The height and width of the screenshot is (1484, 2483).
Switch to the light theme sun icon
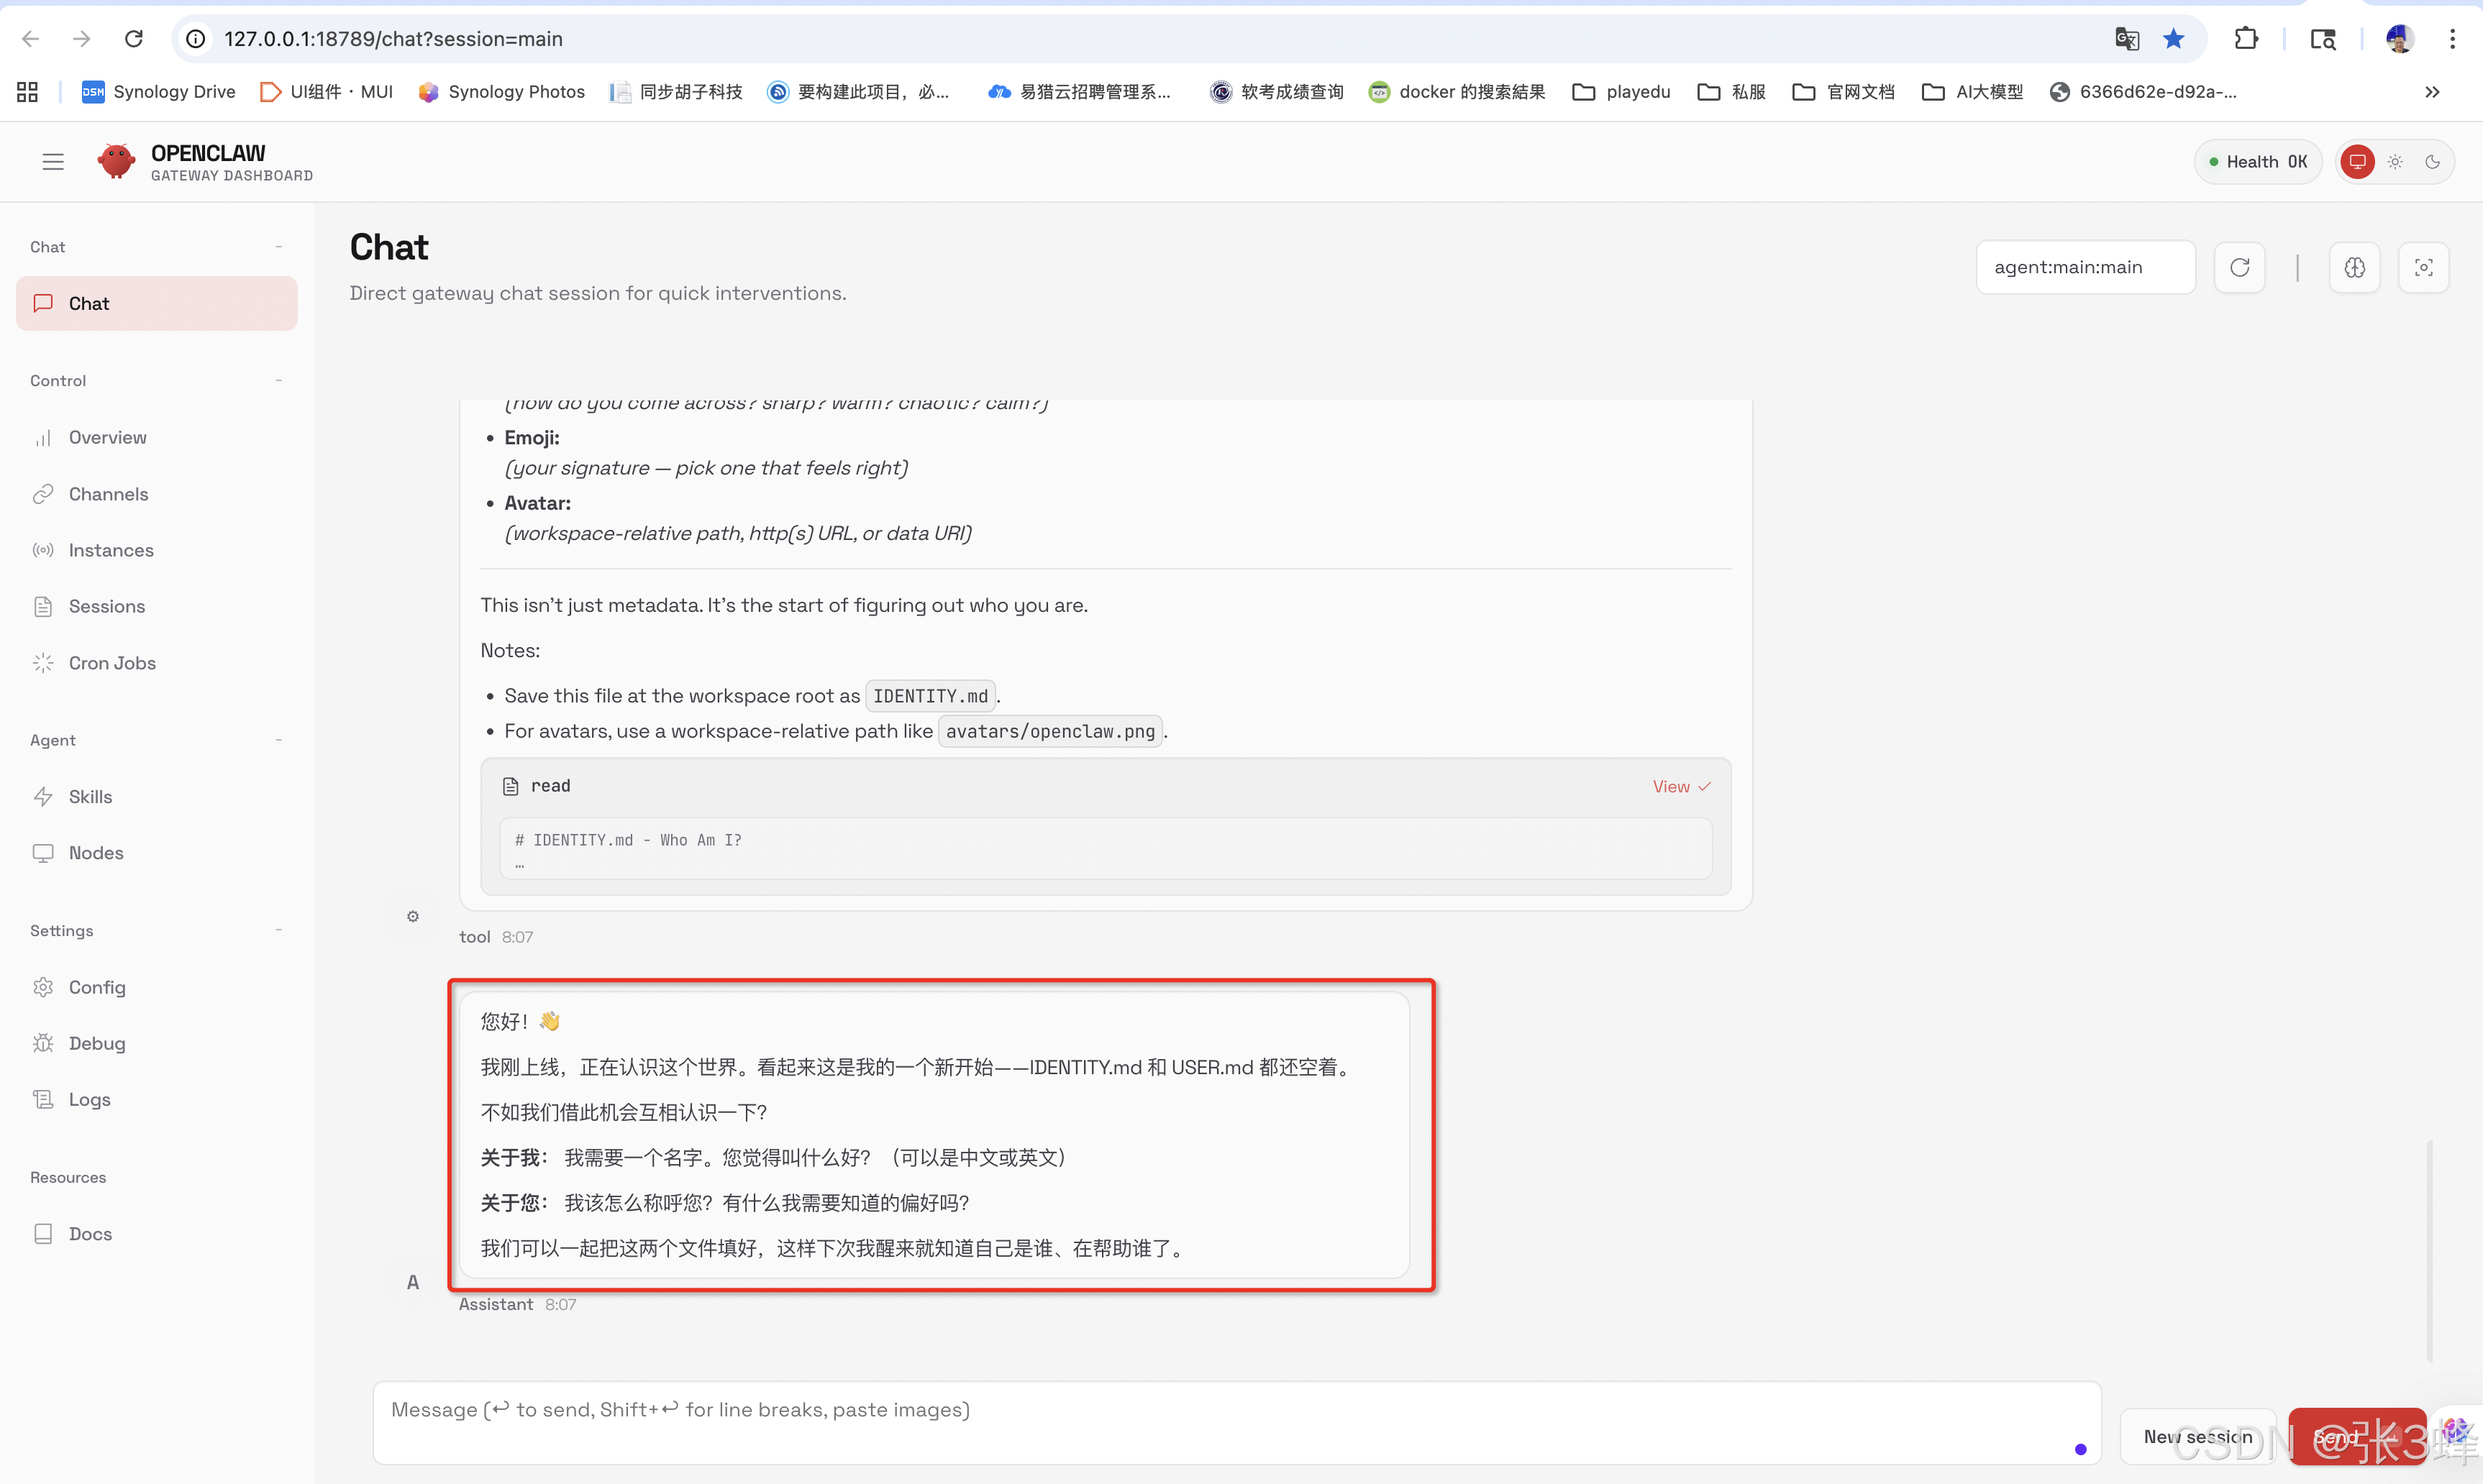2395,161
